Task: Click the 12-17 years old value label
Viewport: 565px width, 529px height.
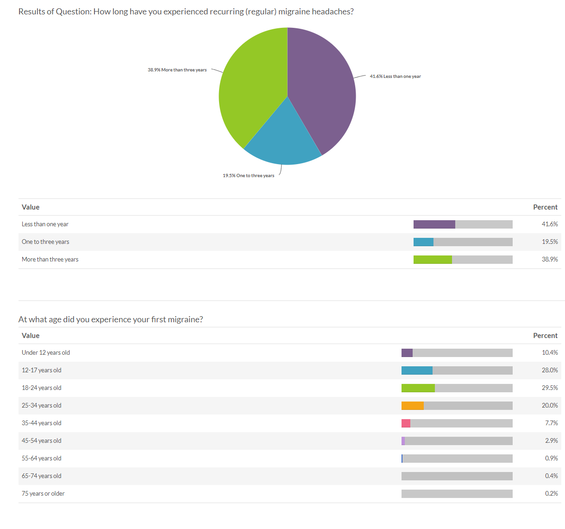Action: point(41,370)
